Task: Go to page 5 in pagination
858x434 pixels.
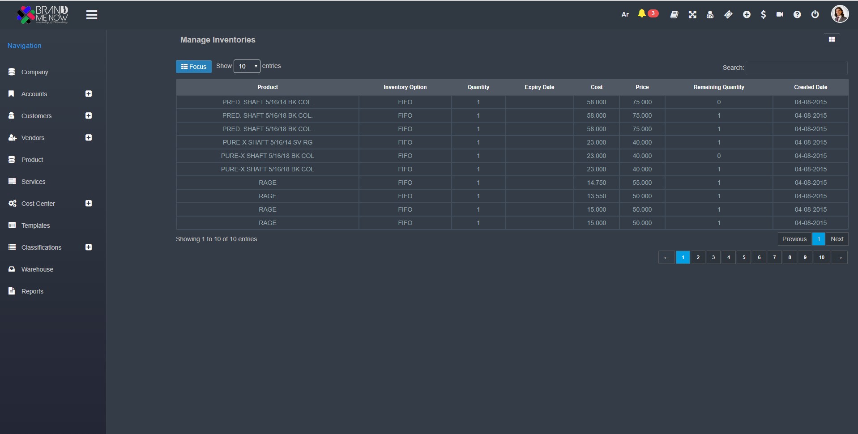Action: [x=744, y=257]
